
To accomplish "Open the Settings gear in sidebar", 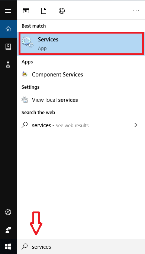I will 8,212.
